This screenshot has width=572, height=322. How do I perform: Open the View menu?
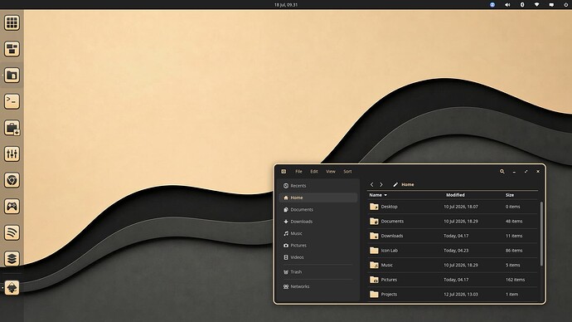pos(331,172)
